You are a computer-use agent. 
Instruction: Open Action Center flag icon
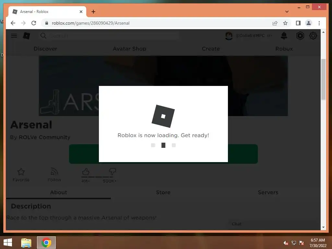[302, 243]
